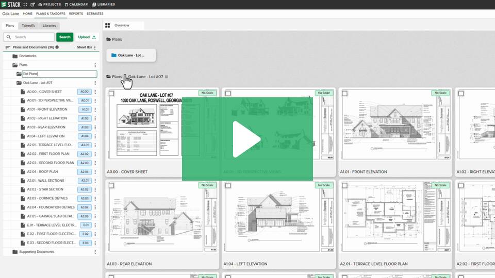This screenshot has width=495, height=278.
Task: Play the video with the center play button
Action: click(247, 139)
